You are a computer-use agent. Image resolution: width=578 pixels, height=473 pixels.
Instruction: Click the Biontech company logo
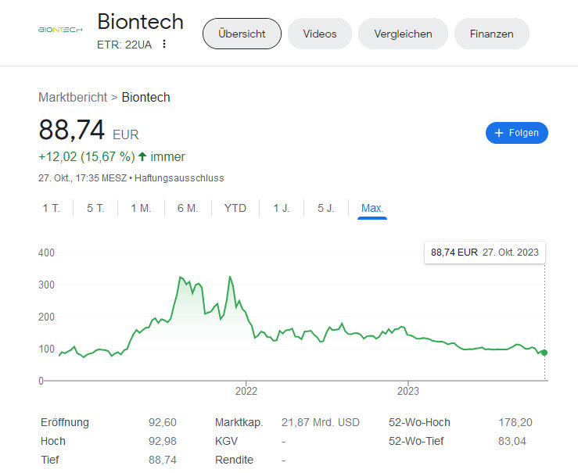(60, 30)
